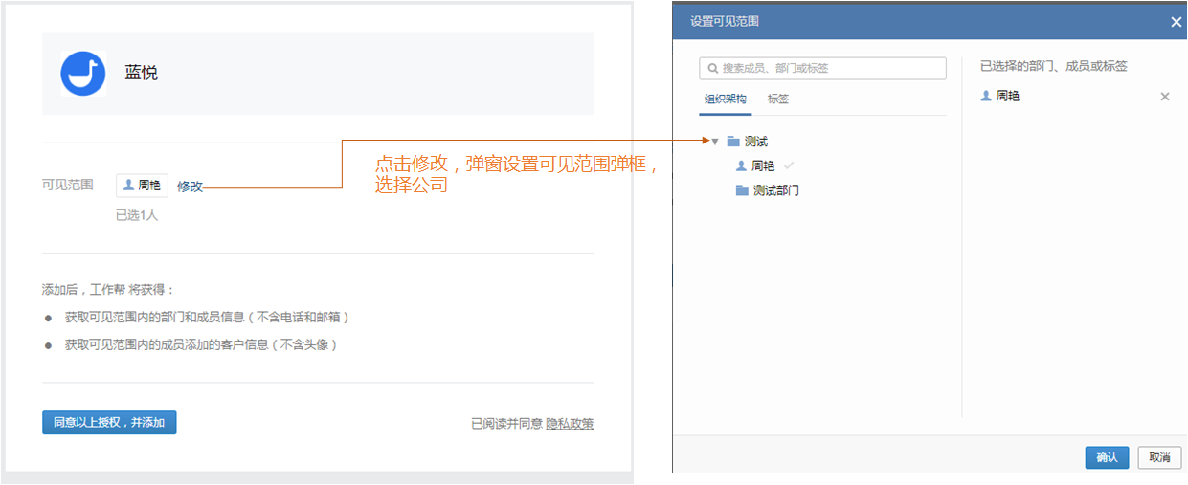This screenshot has height=485, width=1188.
Task: Select the 测试 company folder in tree
Action: [x=756, y=142]
